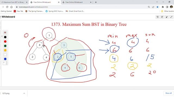174x97 pixels.
Task: Open the Chrome profile avatar
Action: (171, 7)
